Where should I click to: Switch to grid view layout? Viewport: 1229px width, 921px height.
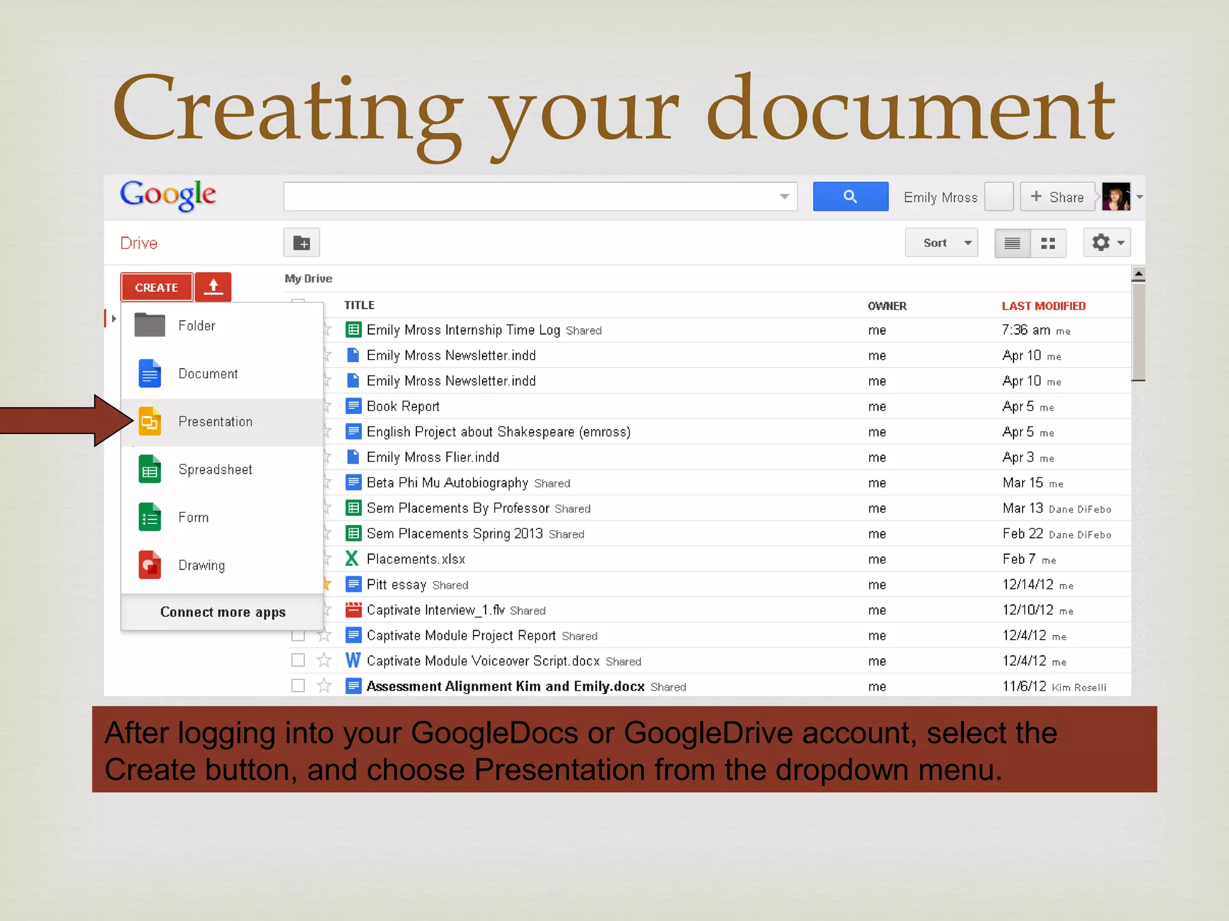(1048, 243)
